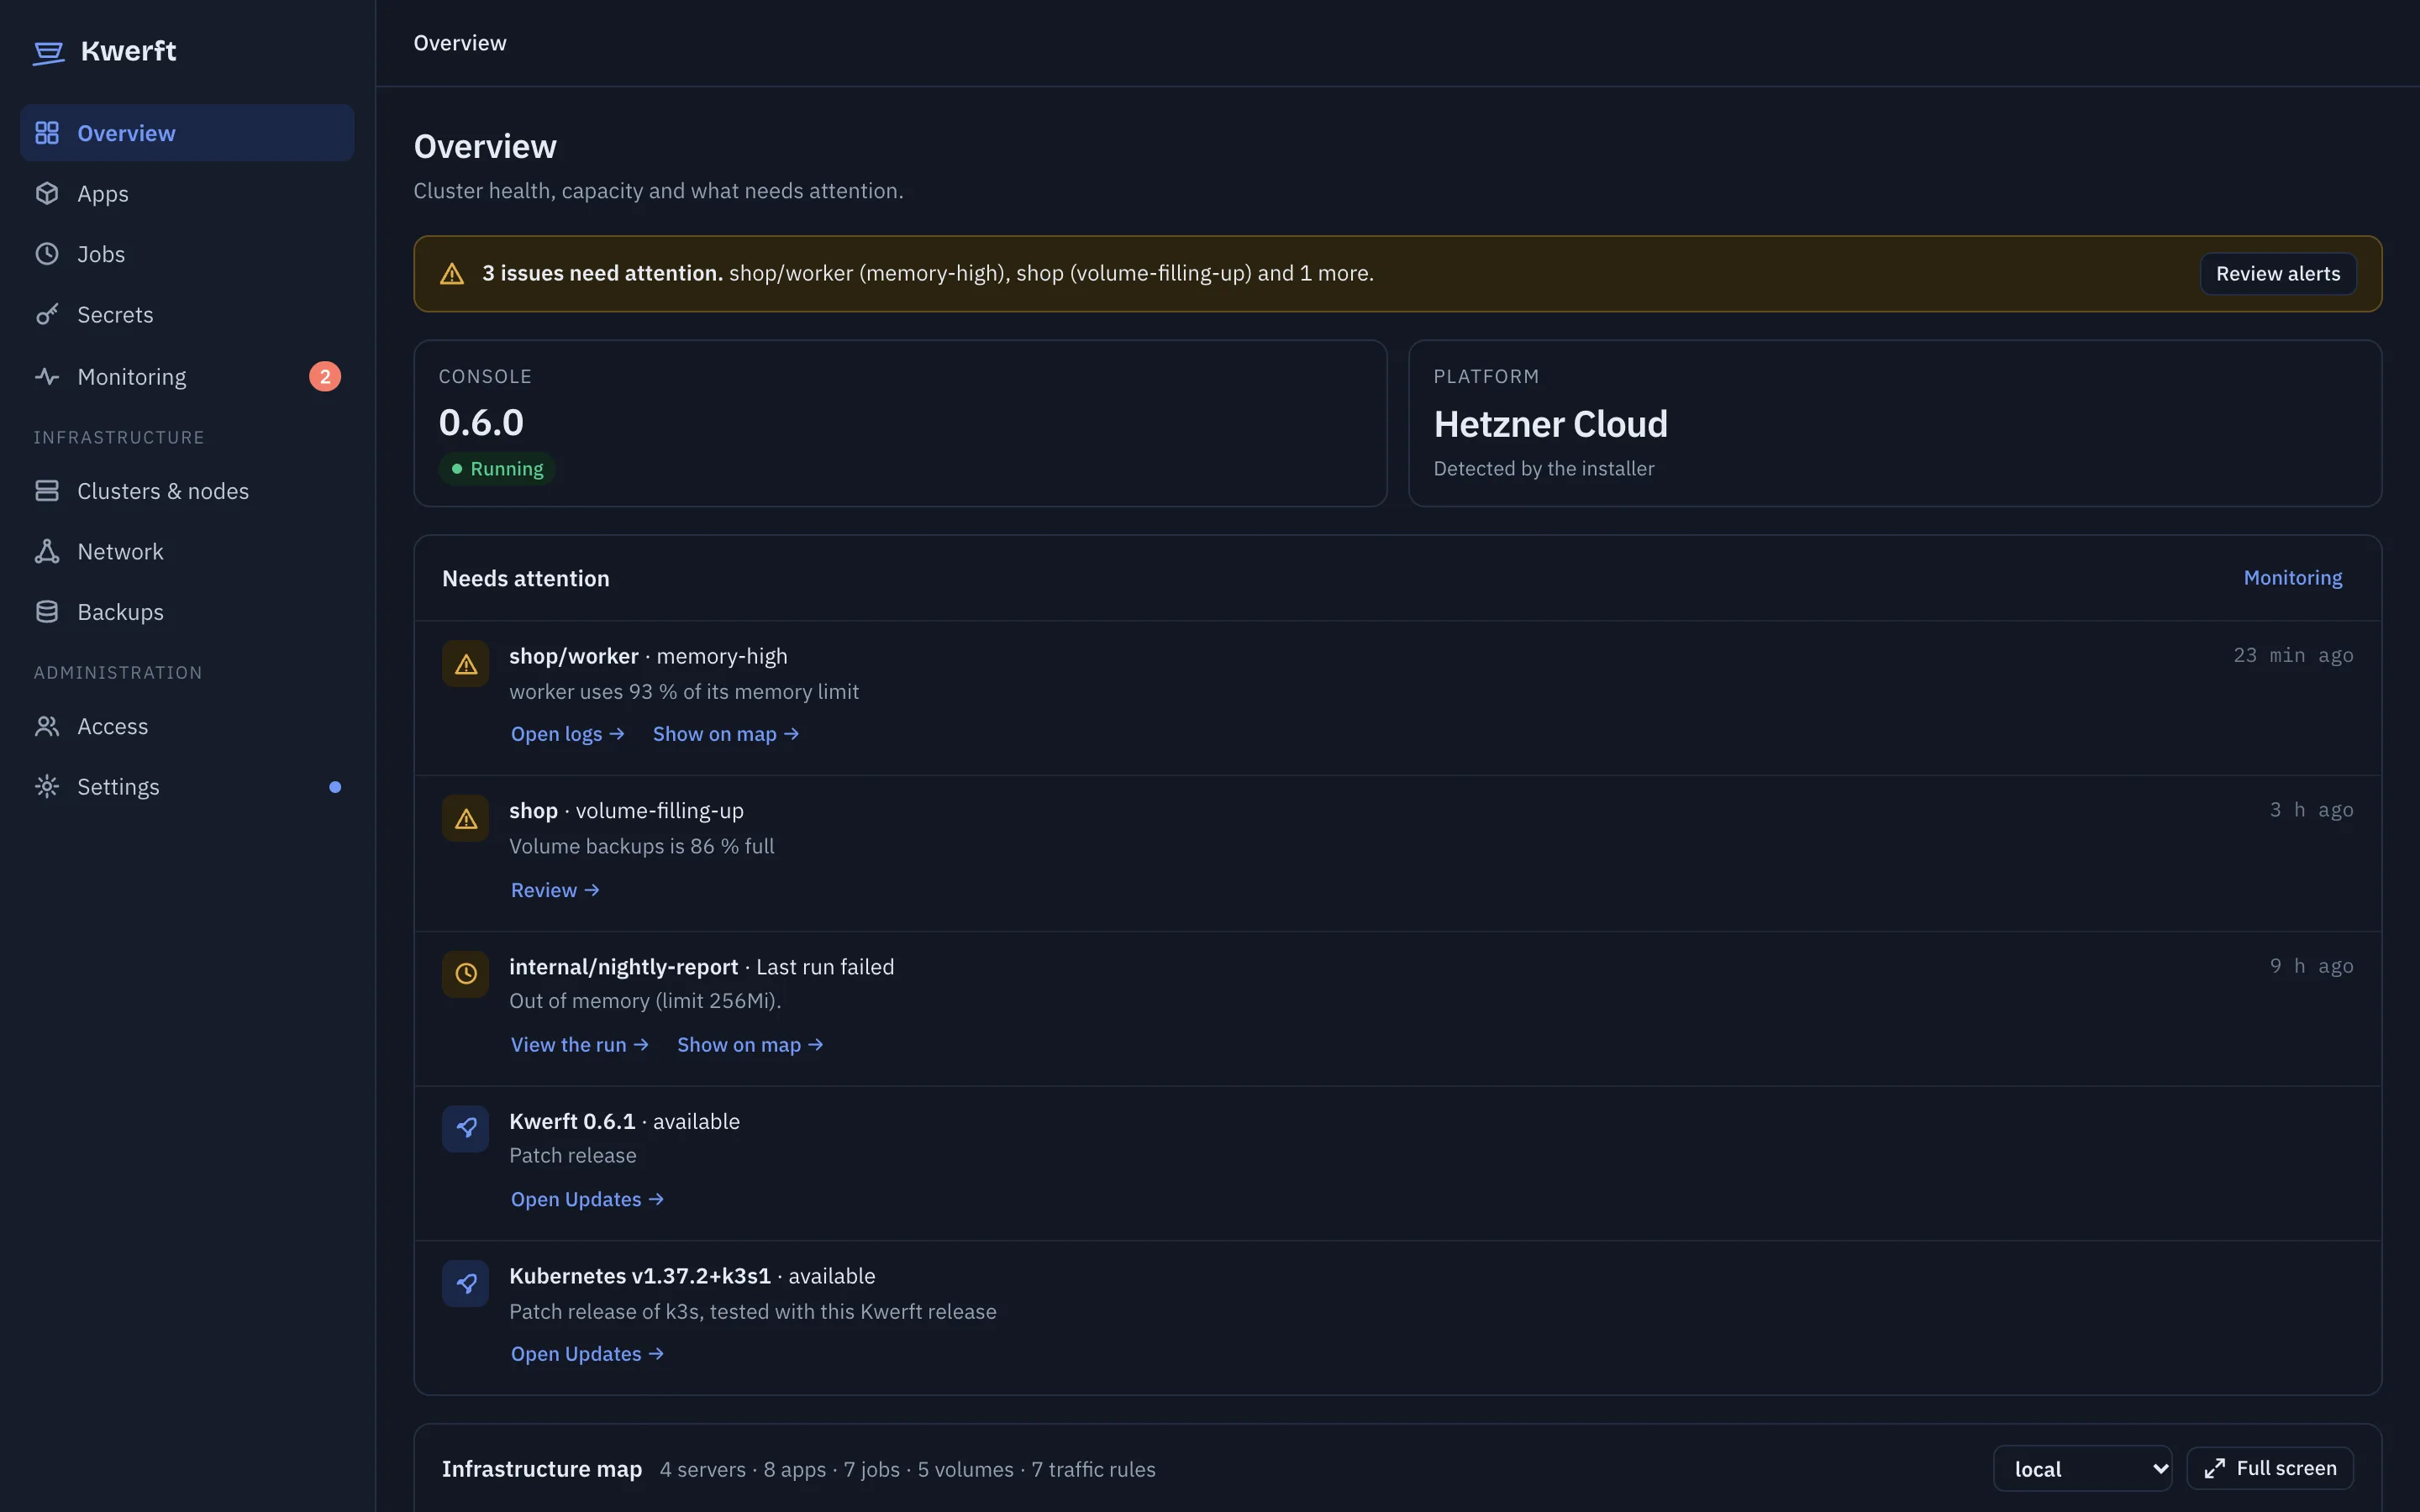The width and height of the screenshot is (2420, 1512).
Task: Click the Hetzner Cloud platform text
Action: [1550, 425]
